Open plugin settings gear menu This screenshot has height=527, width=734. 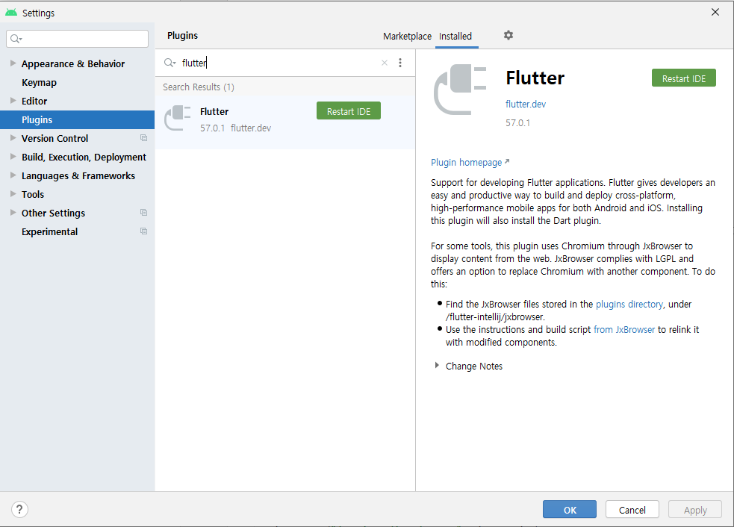508,35
